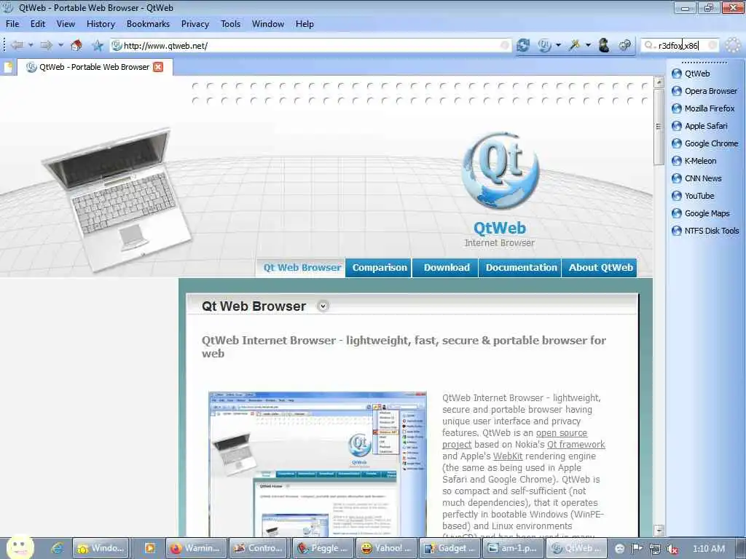Open the File menu
746x559 pixels.
12,24
